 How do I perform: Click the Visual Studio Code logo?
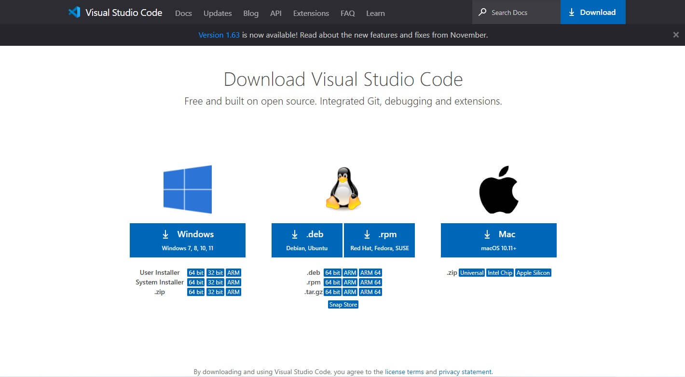(75, 13)
